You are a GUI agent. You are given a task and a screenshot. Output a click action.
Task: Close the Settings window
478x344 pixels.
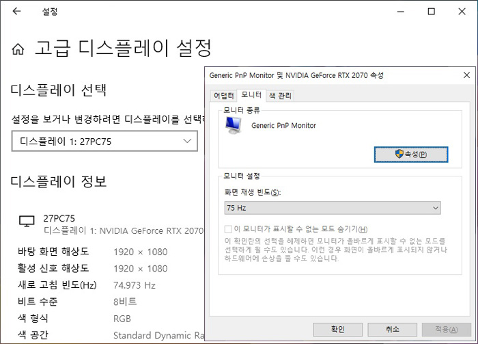click(x=462, y=12)
